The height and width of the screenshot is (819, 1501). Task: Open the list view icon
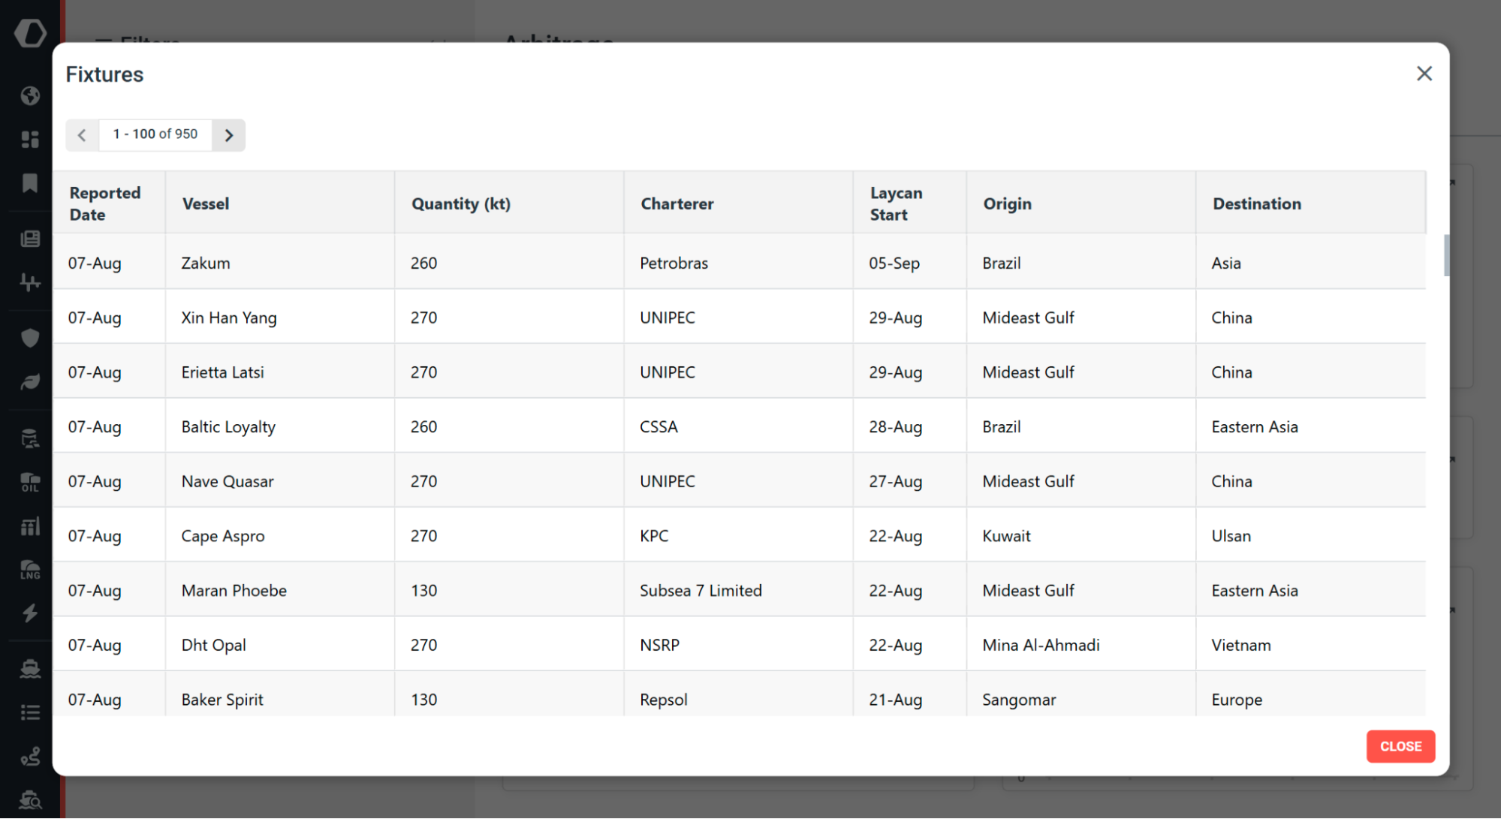(30, 712)
